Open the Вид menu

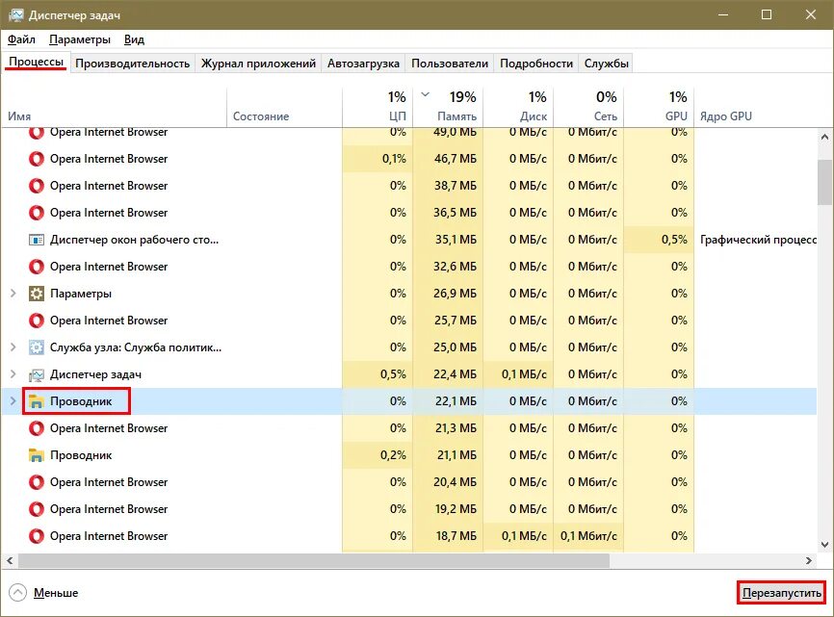click(x=134, y=39)
